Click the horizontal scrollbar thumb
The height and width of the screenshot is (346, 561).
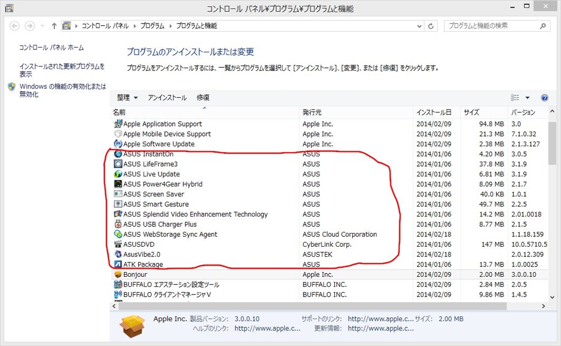pyautogui.click(x=313, y=306)
